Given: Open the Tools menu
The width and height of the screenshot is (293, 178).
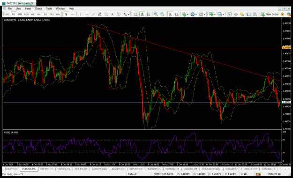Looking at the screenshot, I should click(x=49, y=8).
